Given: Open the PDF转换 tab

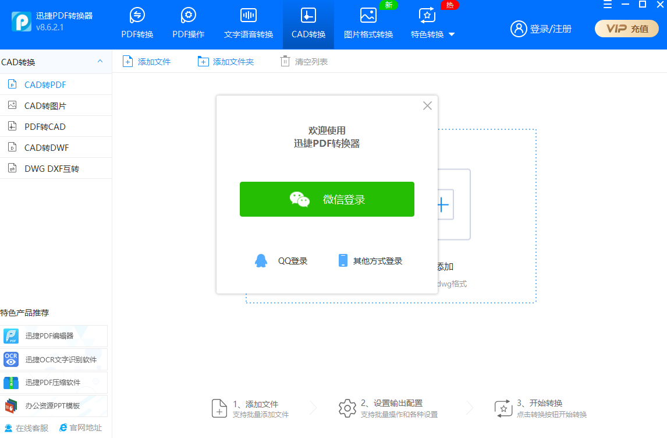Looking at the screenshot, I should 137,24.
